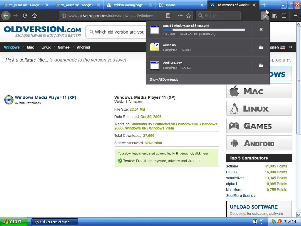Click the help question mark tray icon
This screenshot has width=301, height=226.
(x=255, y=222)
